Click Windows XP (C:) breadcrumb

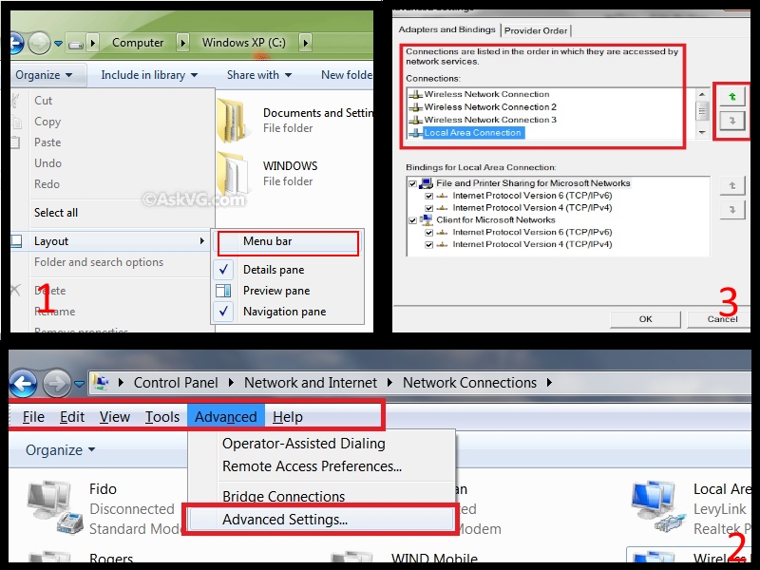tap(244, 43)
